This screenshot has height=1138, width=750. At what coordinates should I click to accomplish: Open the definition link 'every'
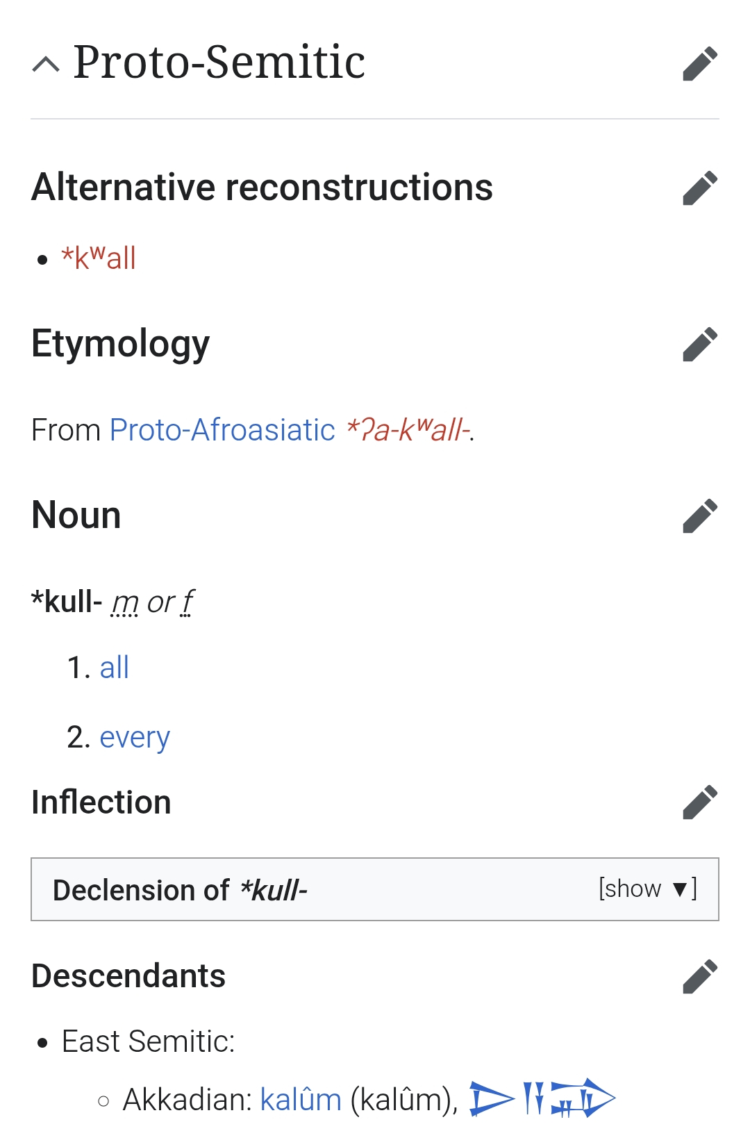click(x=135, y=738)
